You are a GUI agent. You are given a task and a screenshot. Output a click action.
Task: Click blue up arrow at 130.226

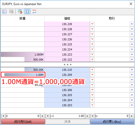pos(132,39)
